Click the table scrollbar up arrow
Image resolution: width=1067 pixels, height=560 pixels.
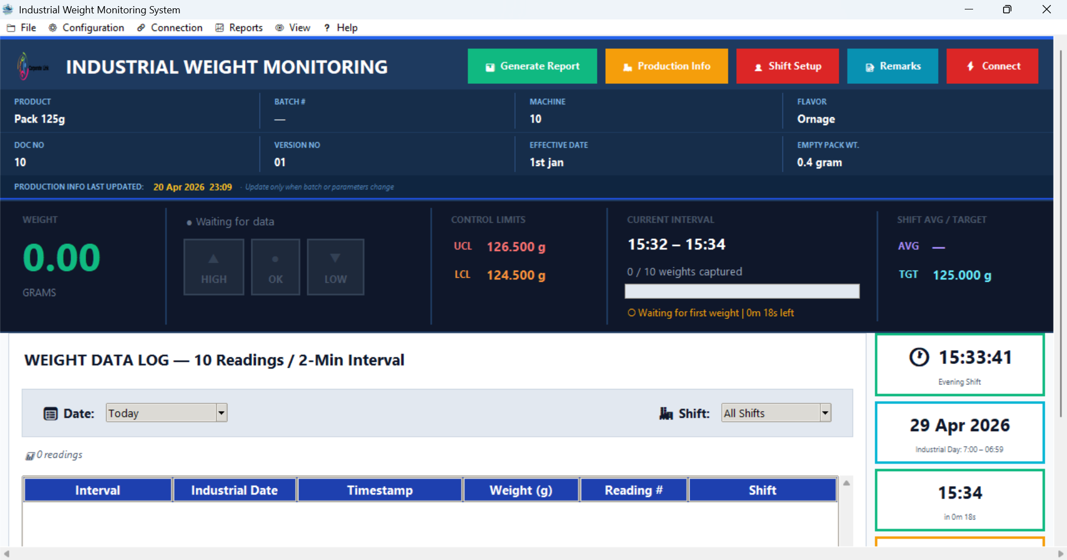pos(846,483)
